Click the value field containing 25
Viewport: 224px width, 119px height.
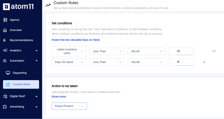(x=181, y=51)
